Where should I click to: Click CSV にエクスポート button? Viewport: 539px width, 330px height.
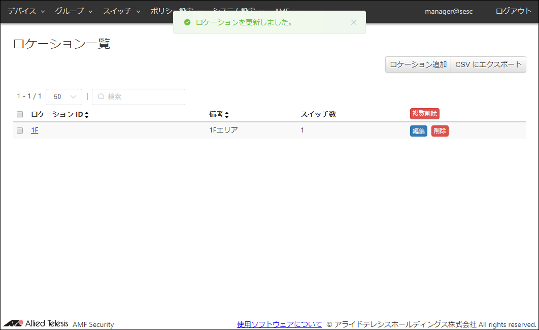[x=488, y=64]
